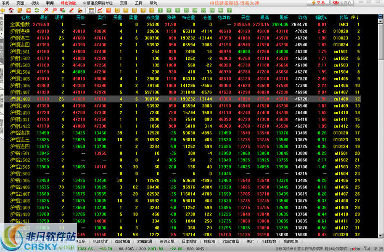Open the F10 info toolbar icon
The image size is (384, 252).
28,10
